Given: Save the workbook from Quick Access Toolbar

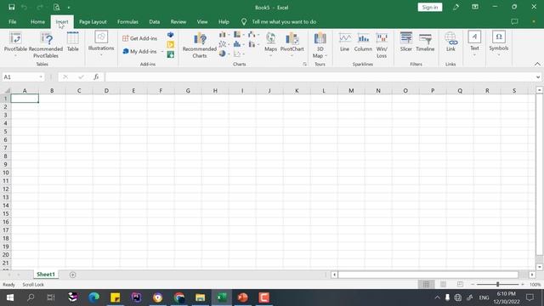Looking at the screenshot, I should tap(11, 8).
